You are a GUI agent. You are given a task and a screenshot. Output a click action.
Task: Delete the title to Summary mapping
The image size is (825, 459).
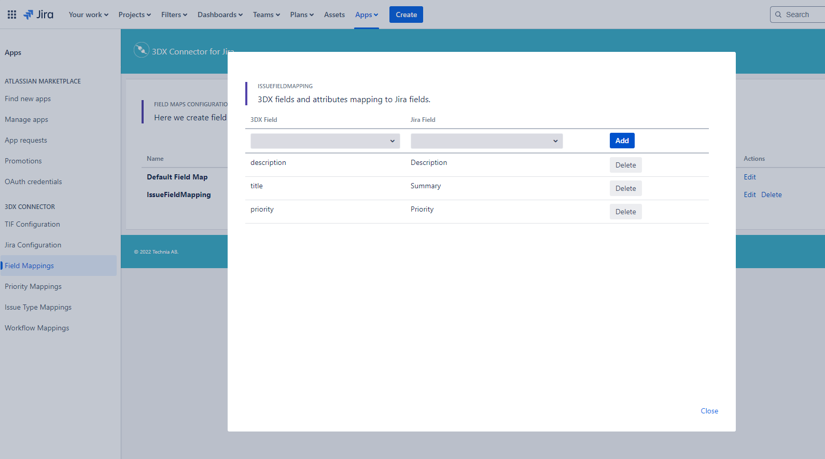[x=625, y=188]
